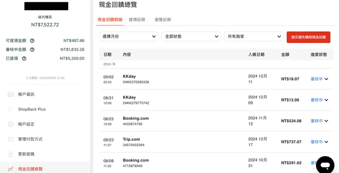Click the Booking.com order 4433674795
This screenshot has width=339, height=173.
(133, 124)
